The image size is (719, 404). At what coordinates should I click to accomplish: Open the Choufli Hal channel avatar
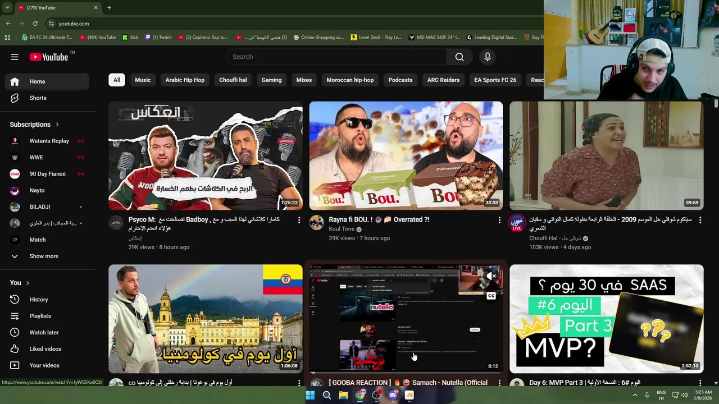tap(517, 222)
